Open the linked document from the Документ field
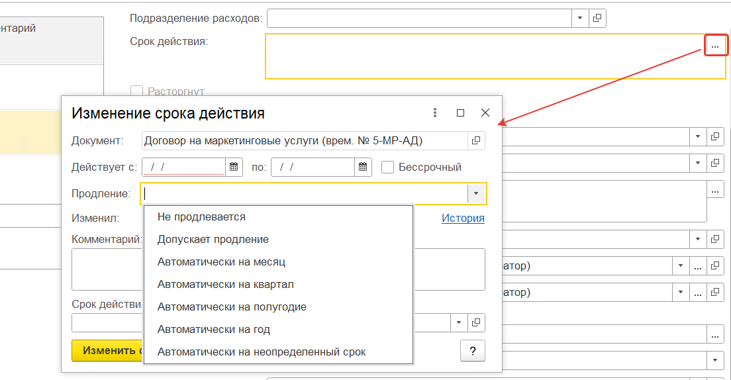 (476, 140)
